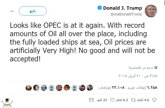The height and width of the screenshot is (108, 165).
Task: Click the eagle watermark logo in the corner
Action: (8, 102)
